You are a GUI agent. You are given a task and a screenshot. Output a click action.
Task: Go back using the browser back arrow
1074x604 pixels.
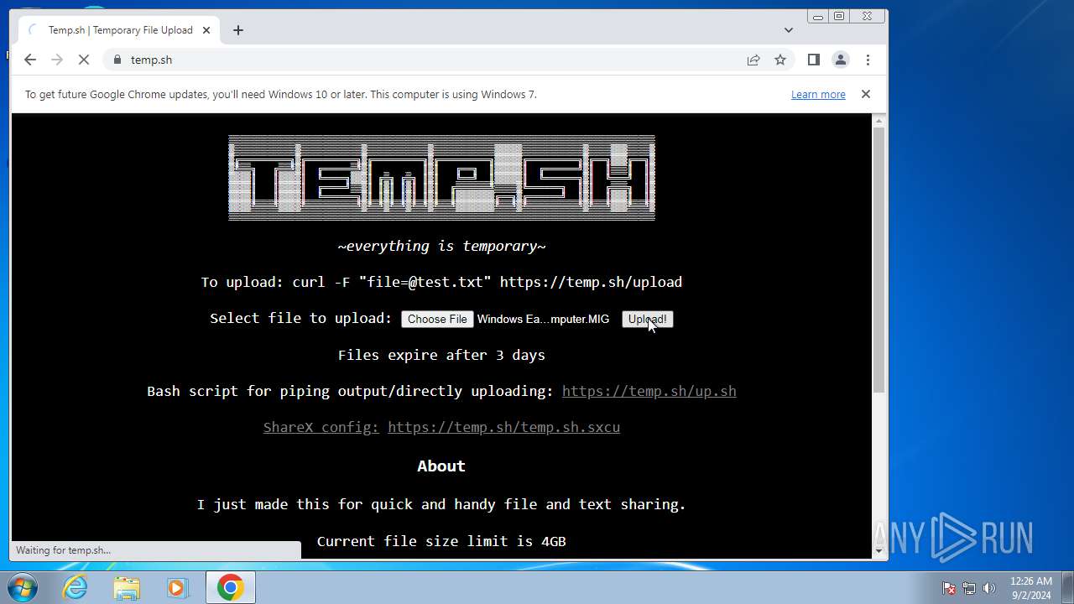(x=30, y=60)
